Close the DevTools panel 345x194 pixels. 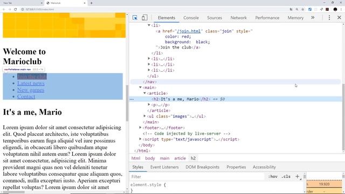point(339,18)
